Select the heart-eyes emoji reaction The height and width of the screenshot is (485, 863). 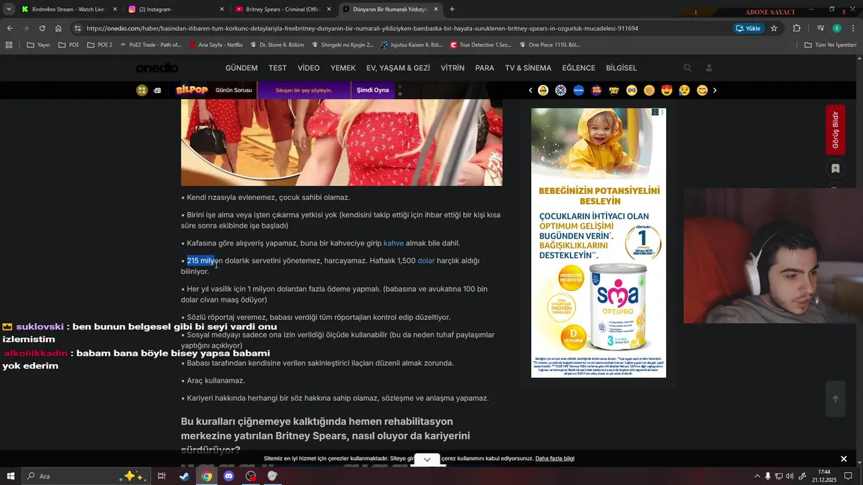point(667,90)
